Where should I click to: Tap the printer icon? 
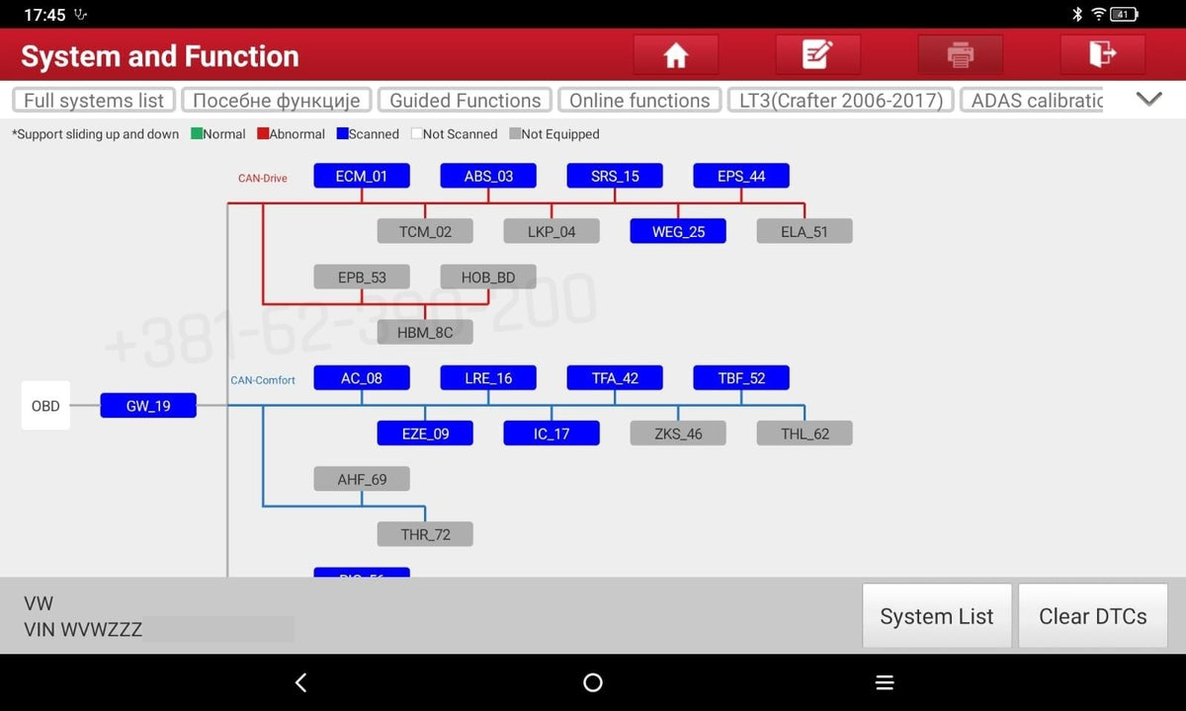(961, 54)
